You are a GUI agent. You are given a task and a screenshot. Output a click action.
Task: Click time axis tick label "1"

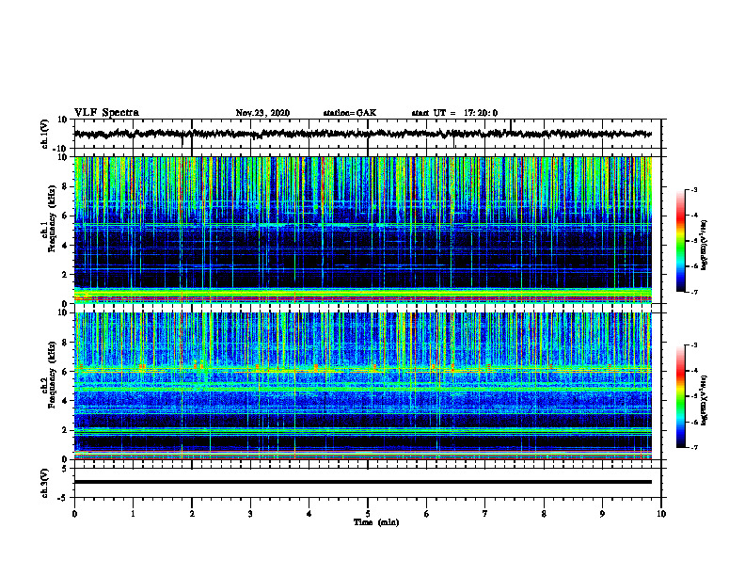pos(133,514)
